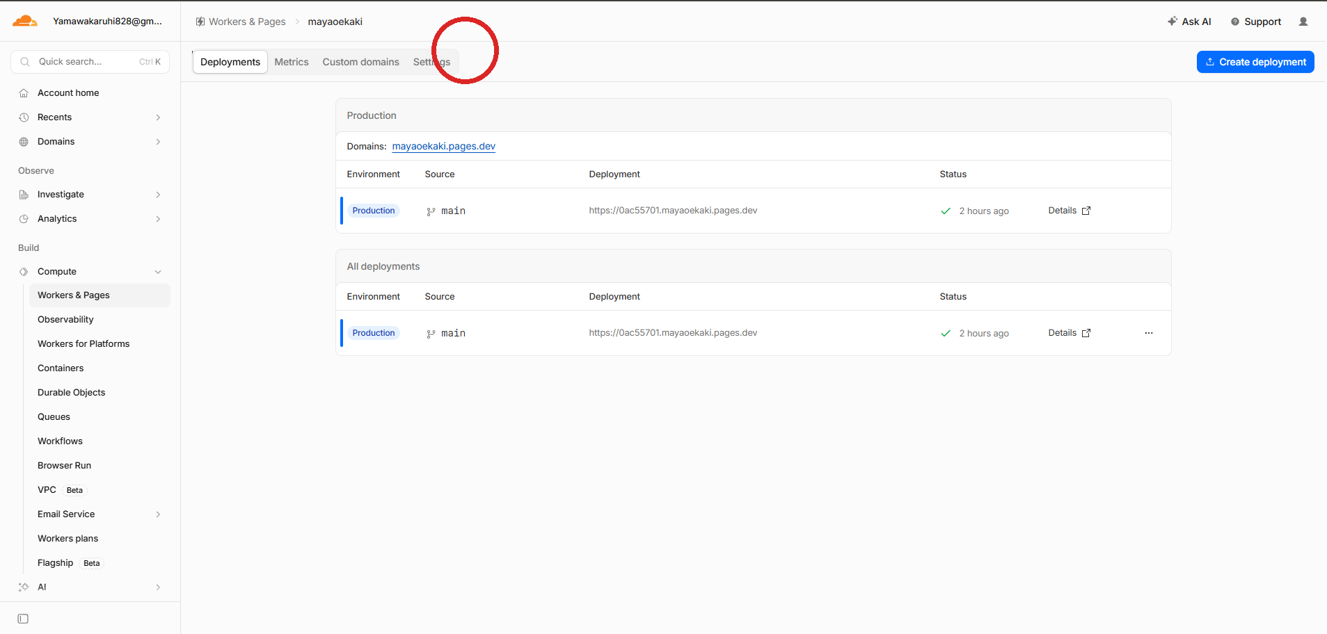Open the mayaoekaki.pages.dev domain link
This screenshot has height=634, width=1327.
pos(444,146)
